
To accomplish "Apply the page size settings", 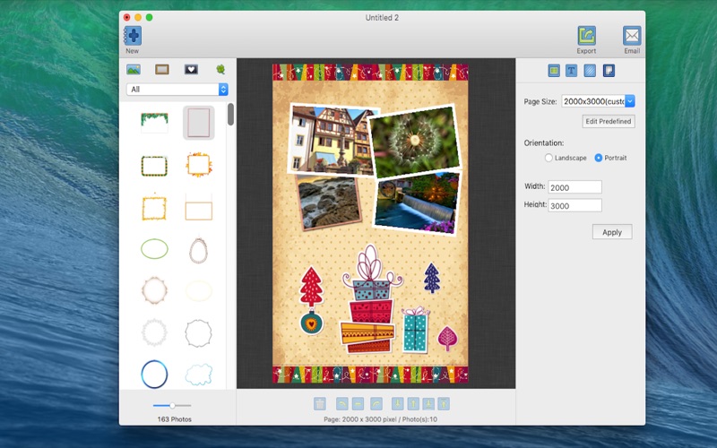I will 612,232.
